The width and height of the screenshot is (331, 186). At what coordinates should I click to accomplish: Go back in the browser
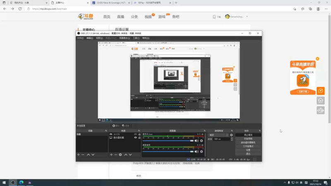pos(5,9)
